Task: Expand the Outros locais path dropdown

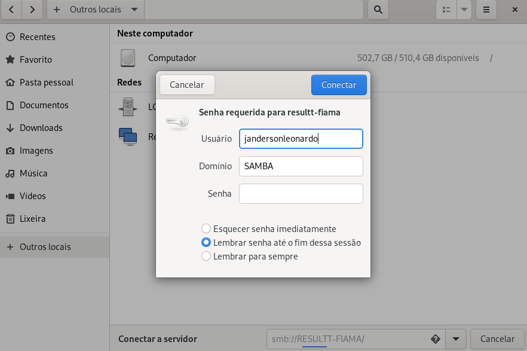Action: (134, 10)
